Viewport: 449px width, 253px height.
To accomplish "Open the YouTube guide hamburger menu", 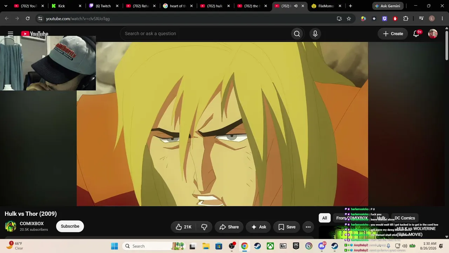I will (x=11, y=34).
